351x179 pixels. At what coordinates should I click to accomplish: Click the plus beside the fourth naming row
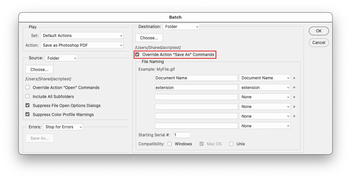coord(294,107)
